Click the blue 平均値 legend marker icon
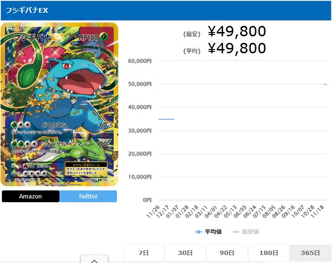Screen dimensions: 332x263 coord(199,232)
